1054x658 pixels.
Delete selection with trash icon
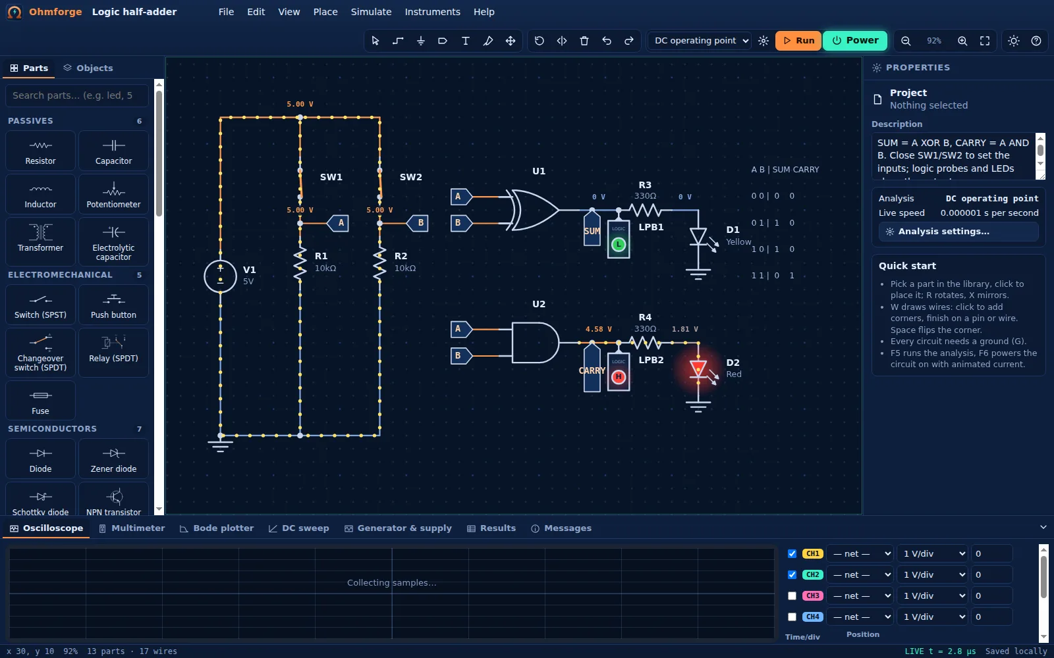[x=584, y=41]
